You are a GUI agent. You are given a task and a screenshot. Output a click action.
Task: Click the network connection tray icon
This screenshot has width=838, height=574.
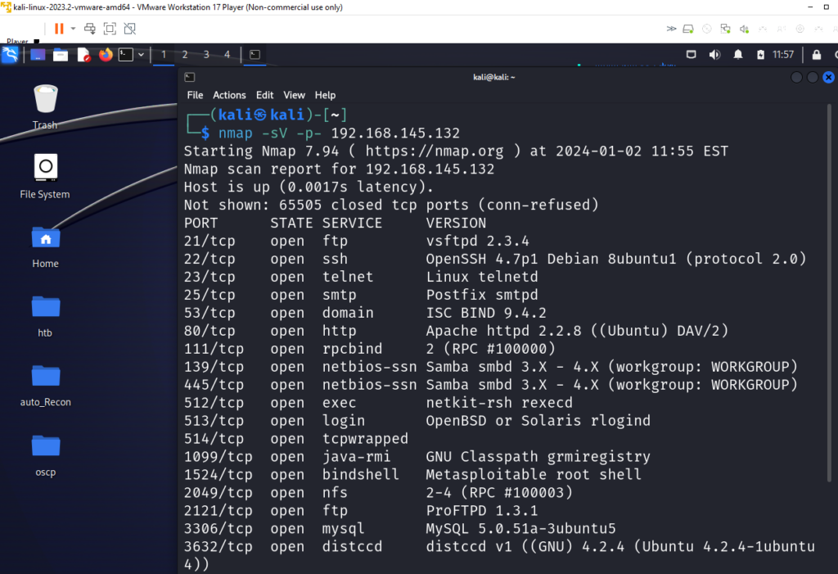(691, 55)
